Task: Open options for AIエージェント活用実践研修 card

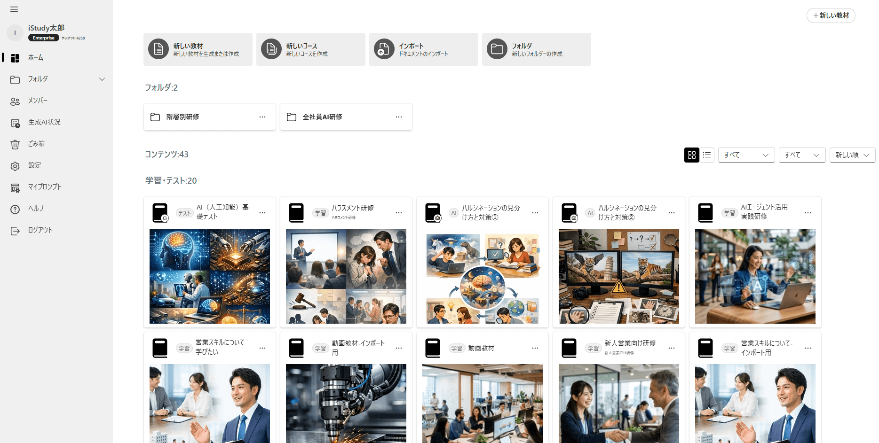Action: coord(808,213)
